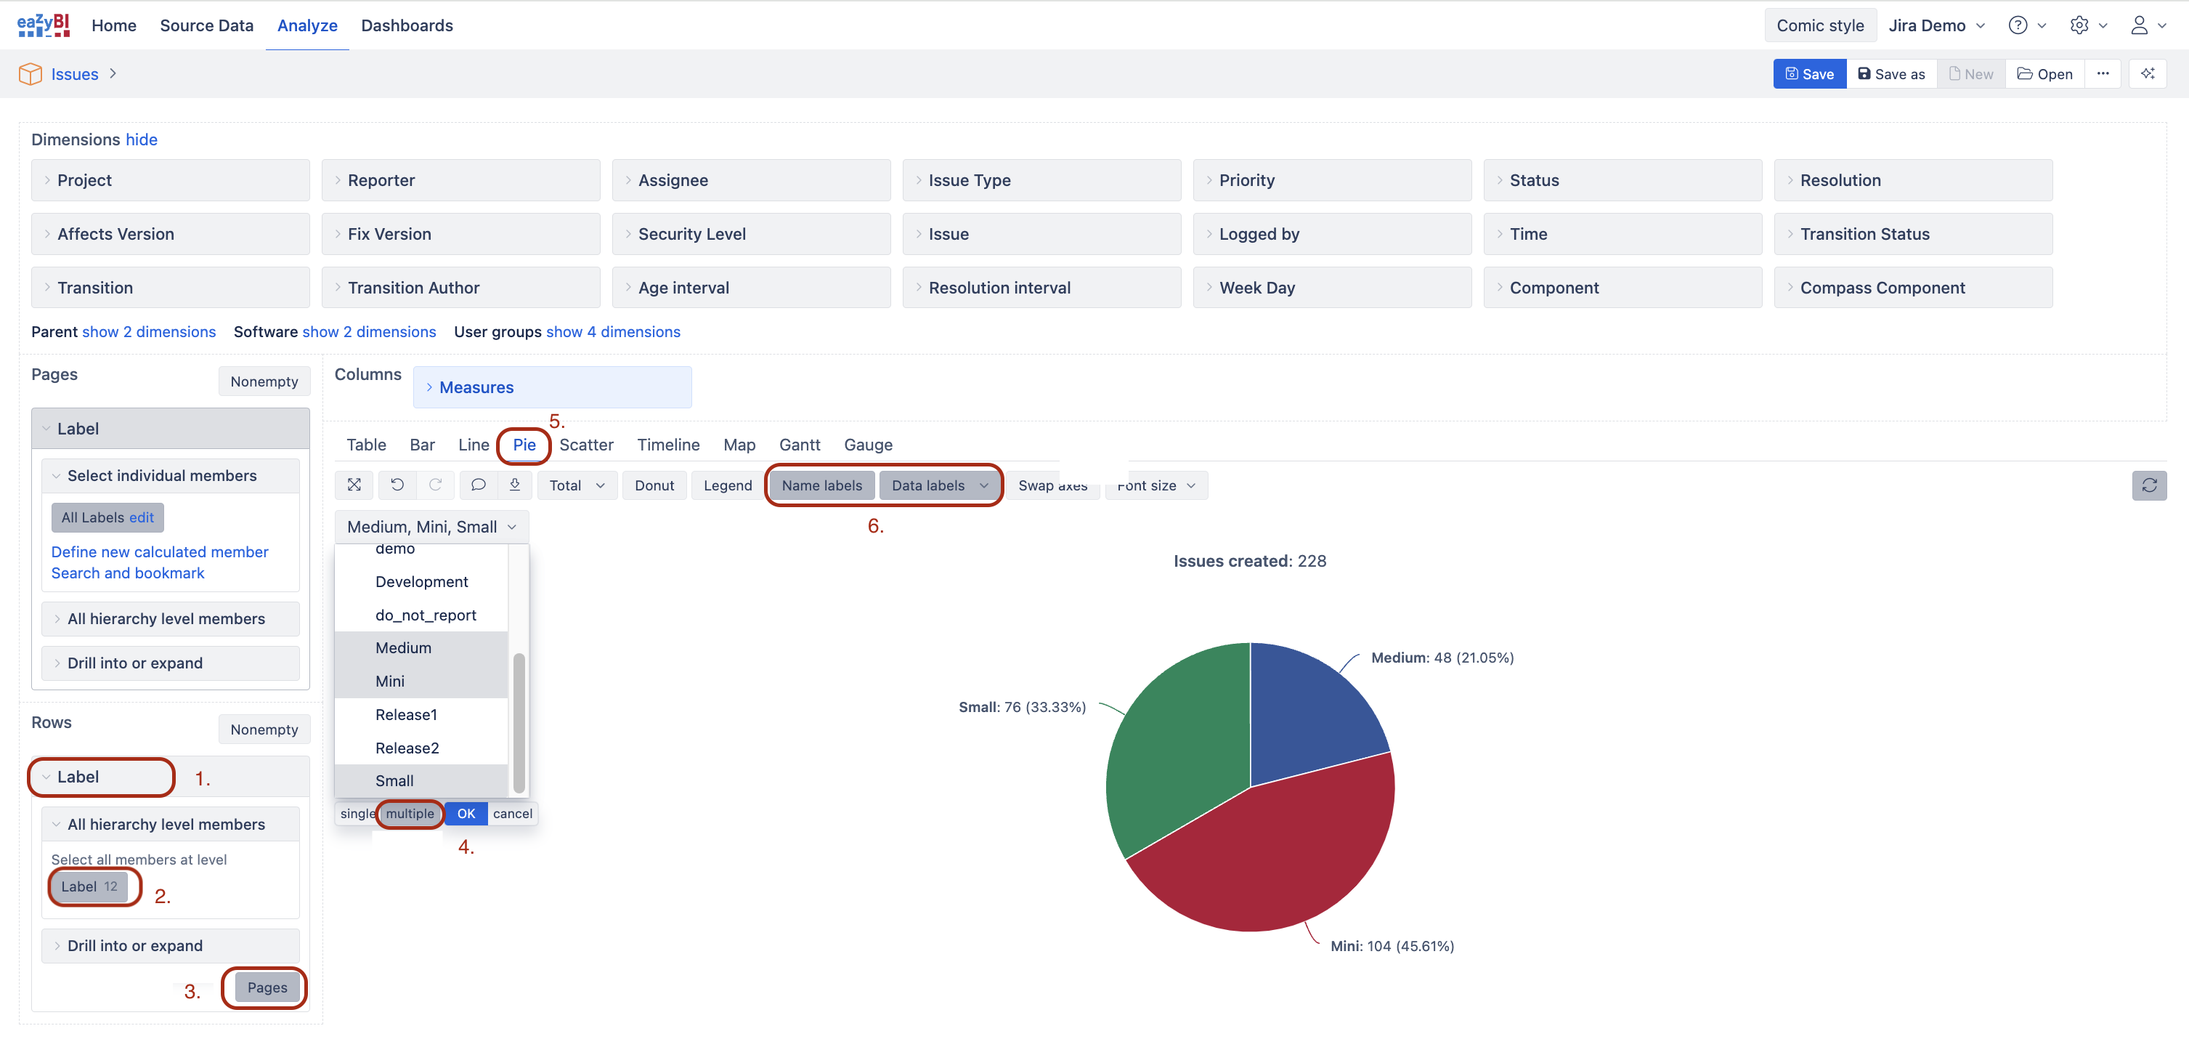Click the sparkle assistant icon
Screen dimensions: 2189x1055
coord(2146,74)
